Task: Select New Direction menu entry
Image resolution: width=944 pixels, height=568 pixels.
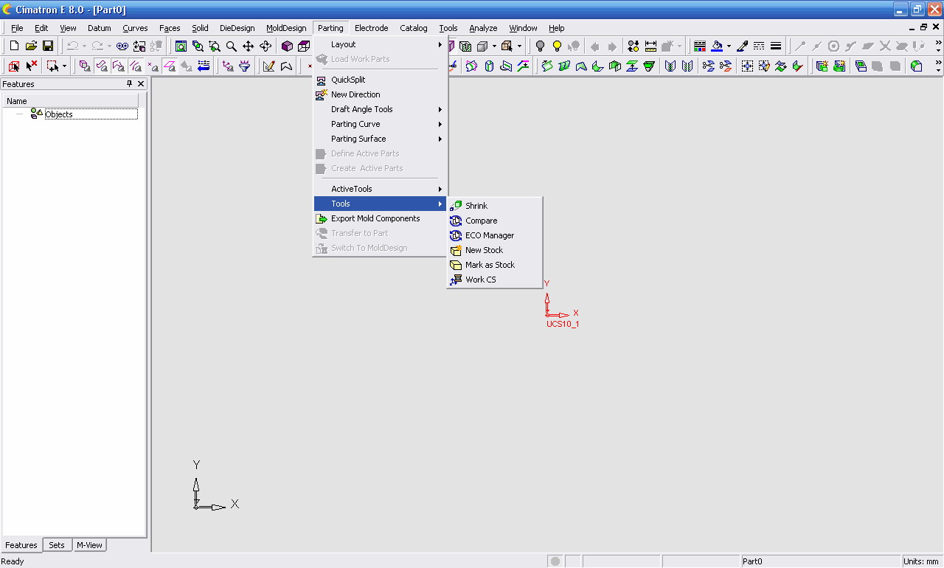Action: (x=381, y=94)
